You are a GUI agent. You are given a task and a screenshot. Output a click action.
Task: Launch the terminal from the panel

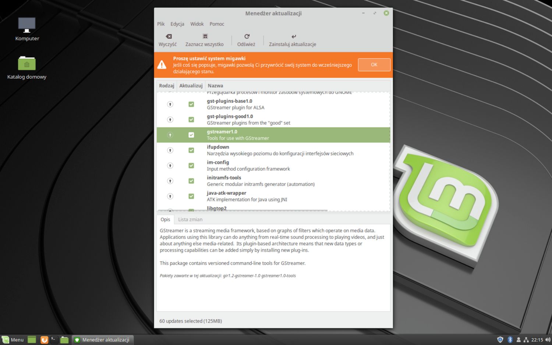[54, 340]
